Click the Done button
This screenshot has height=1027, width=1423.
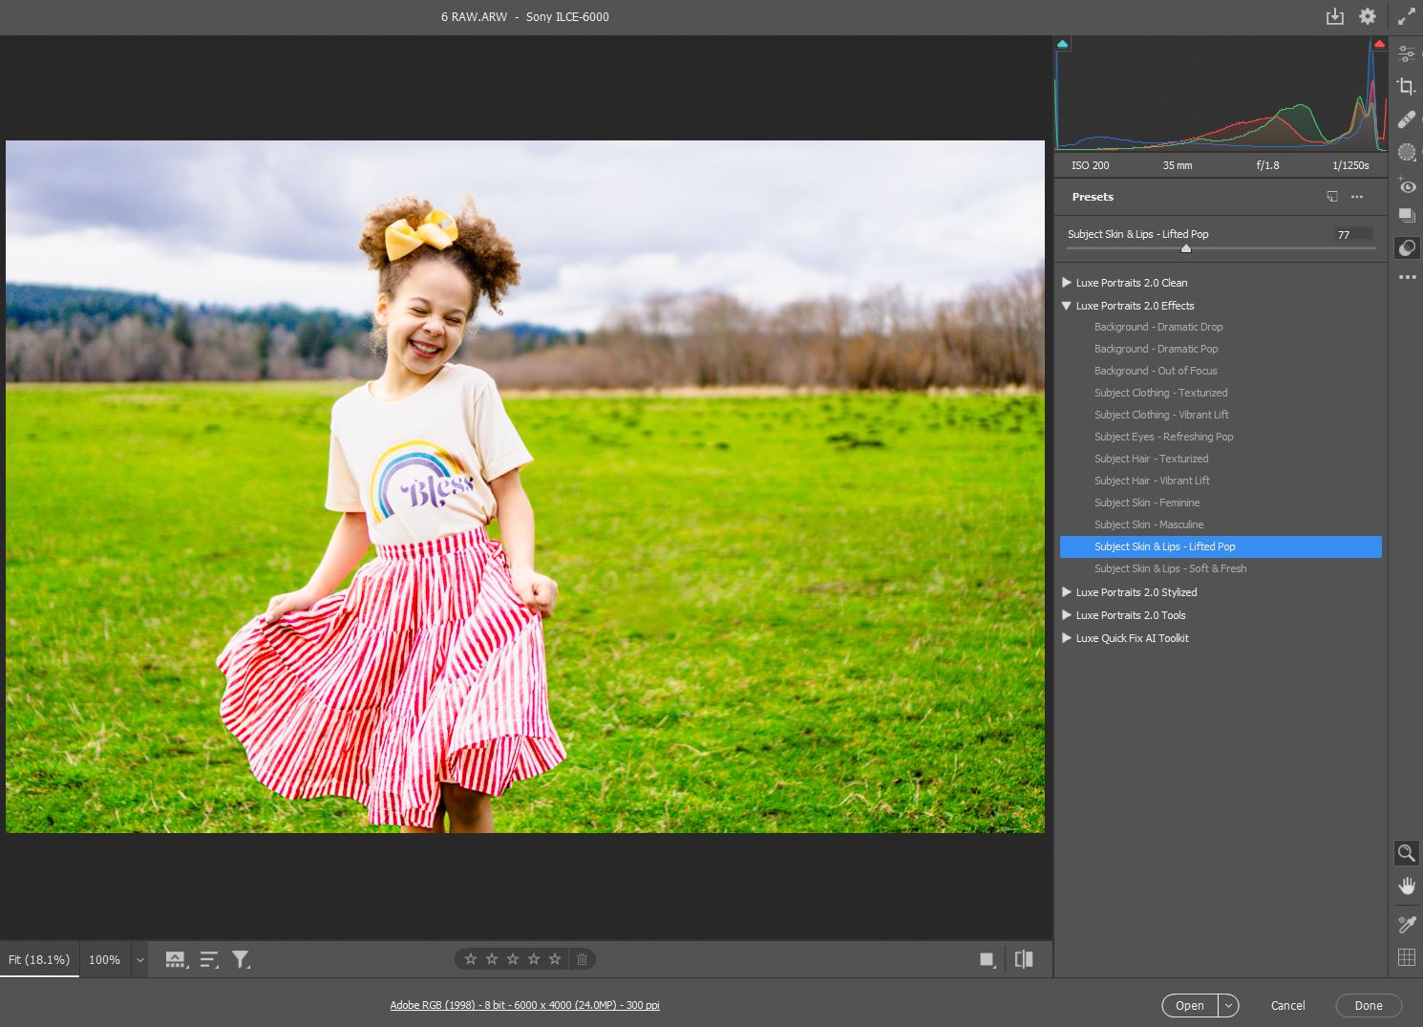point(1368,1005)
